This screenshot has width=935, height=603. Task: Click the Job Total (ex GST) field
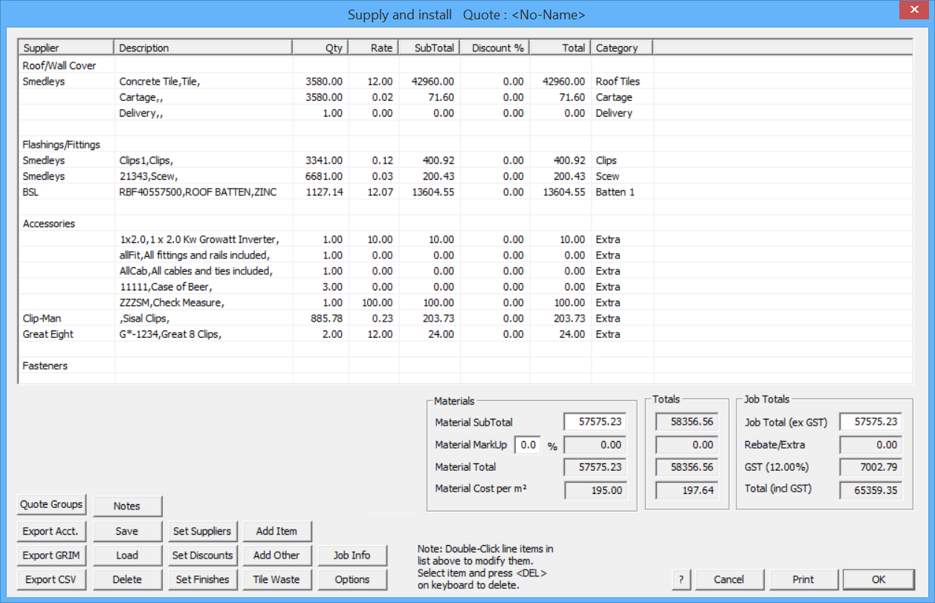click(870, 422)
